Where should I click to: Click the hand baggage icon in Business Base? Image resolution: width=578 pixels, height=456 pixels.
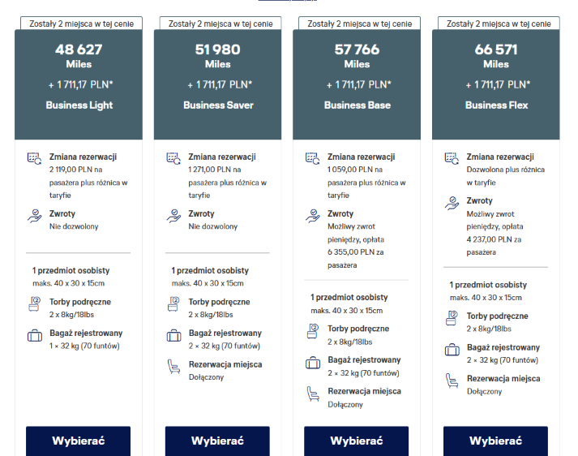pyautogui.click(x=313, y=331)
